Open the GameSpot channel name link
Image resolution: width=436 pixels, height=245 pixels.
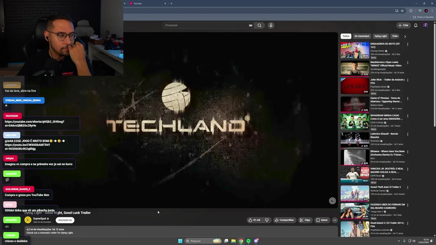coord(40,219)
